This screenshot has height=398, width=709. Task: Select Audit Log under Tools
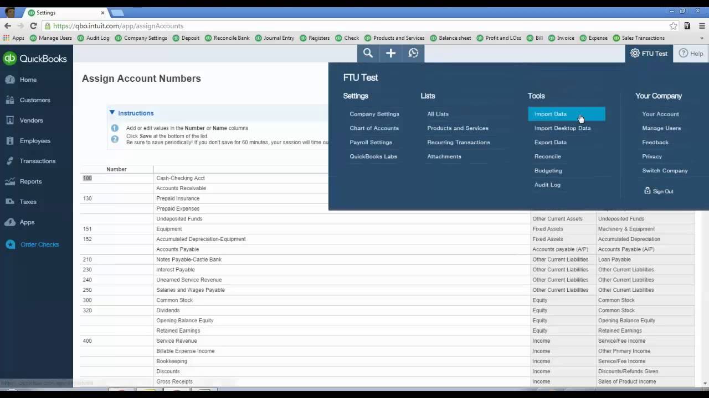[547, 185]
